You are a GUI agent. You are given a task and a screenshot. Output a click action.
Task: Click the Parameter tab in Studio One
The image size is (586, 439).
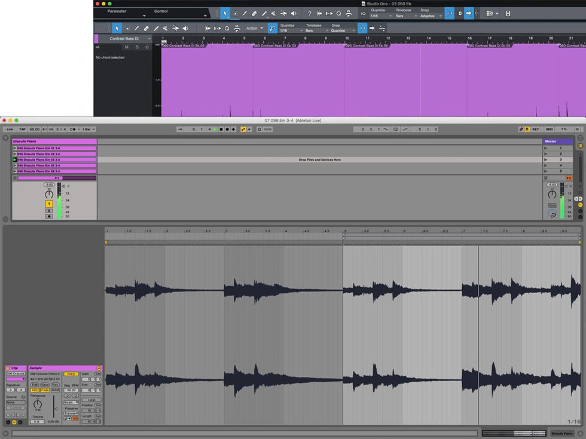point(117,11)
